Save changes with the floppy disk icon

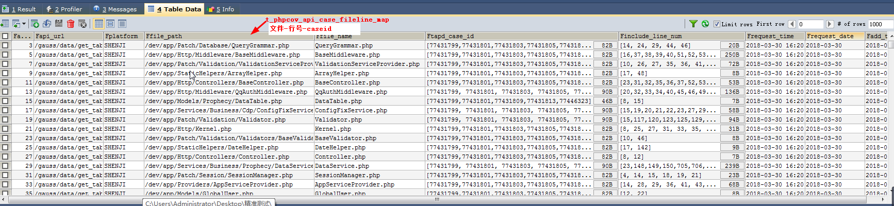click(59, 24)
